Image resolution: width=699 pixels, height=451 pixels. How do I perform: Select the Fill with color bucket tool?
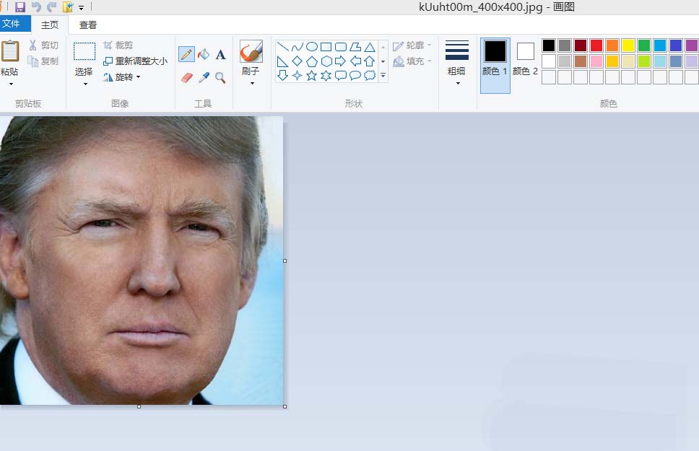click(204, 54)
